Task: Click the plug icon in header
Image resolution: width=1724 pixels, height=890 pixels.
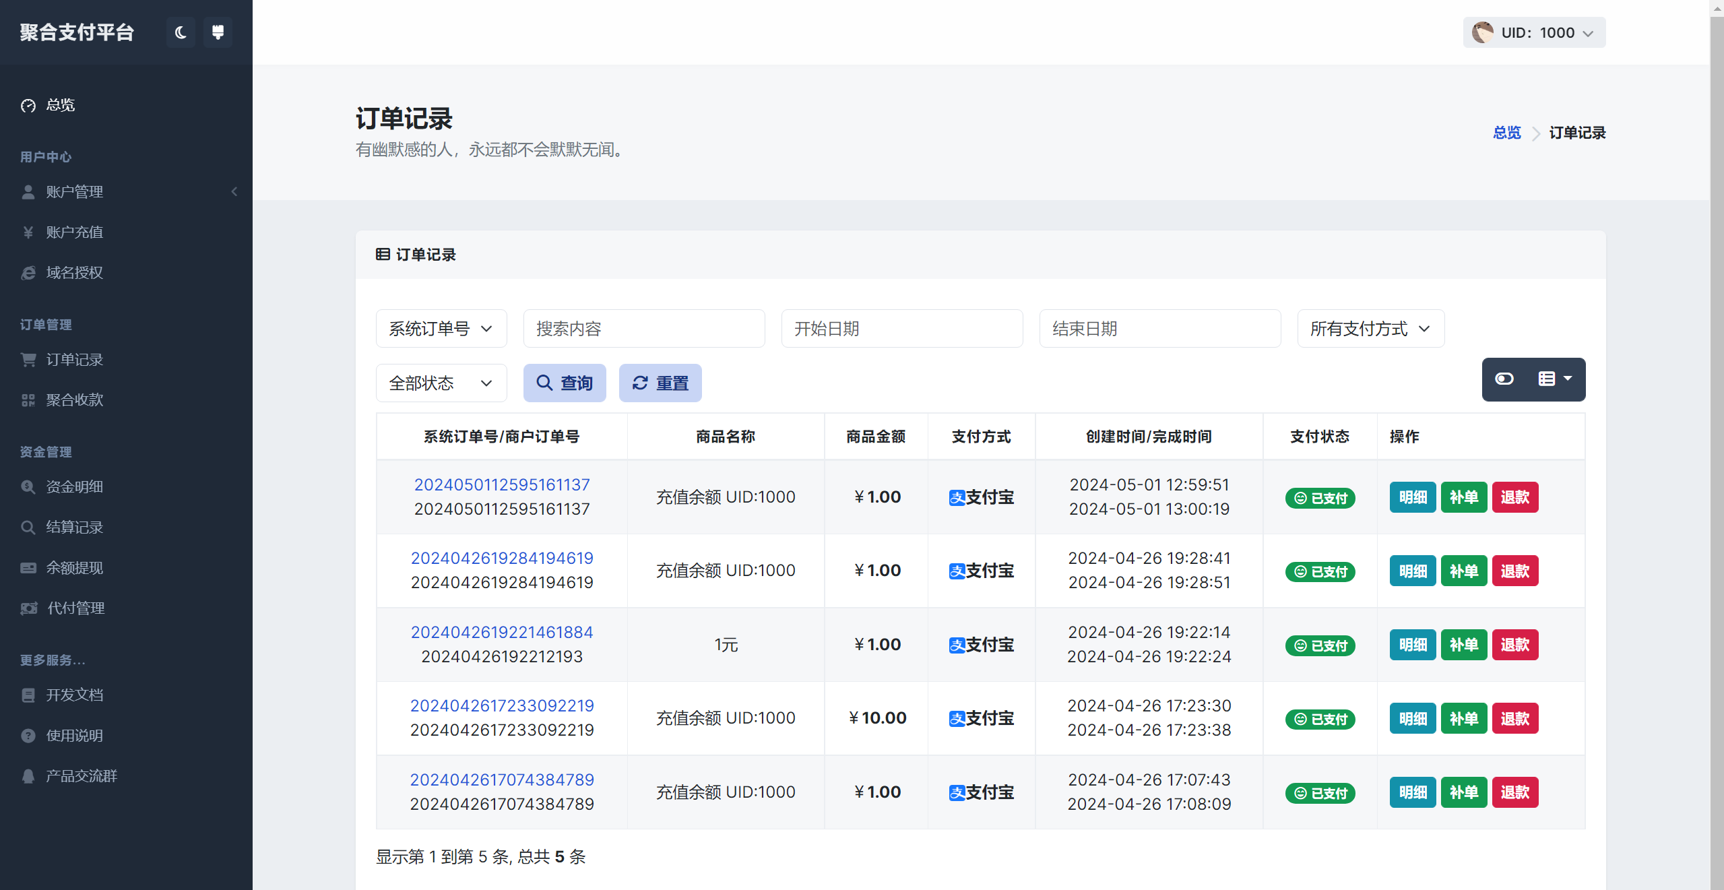Action: 218,32
